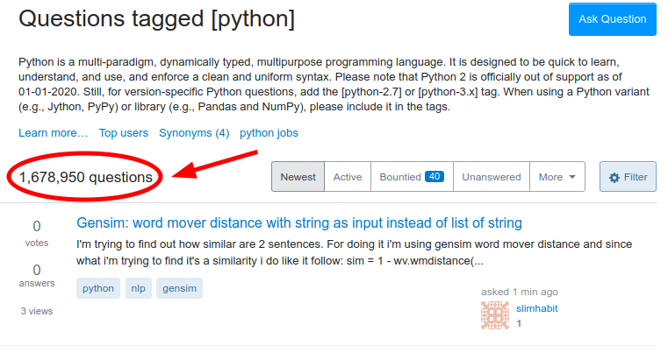Open the Top users link
The height and width of the screenshot is (353, 668).
124,133
